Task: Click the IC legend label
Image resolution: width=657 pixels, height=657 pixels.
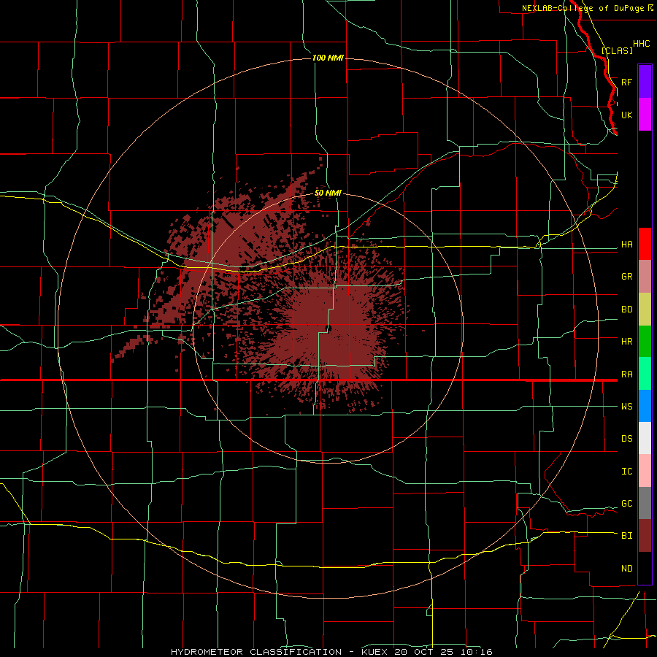Action: tap(627, 472)
